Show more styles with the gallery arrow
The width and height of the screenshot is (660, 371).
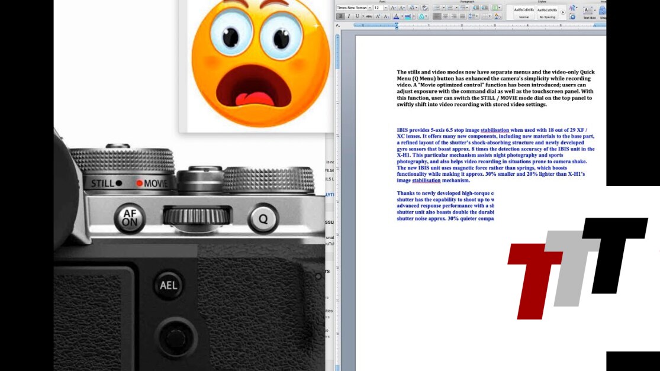tap(562, 12)
